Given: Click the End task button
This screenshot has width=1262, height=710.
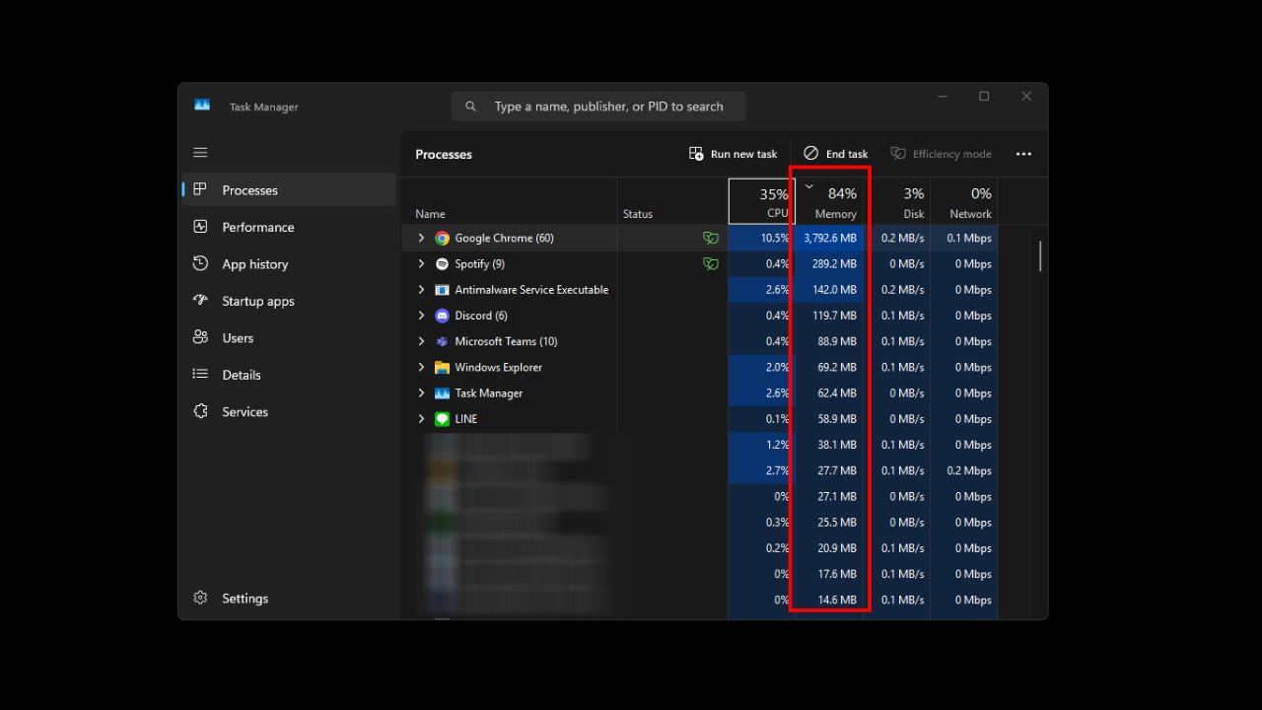Looking at the screenshot, I should tap(836, 154).
